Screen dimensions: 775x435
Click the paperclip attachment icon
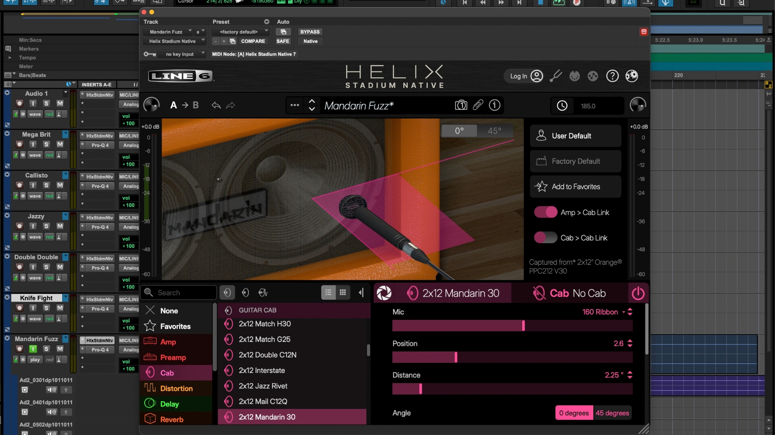478,105
